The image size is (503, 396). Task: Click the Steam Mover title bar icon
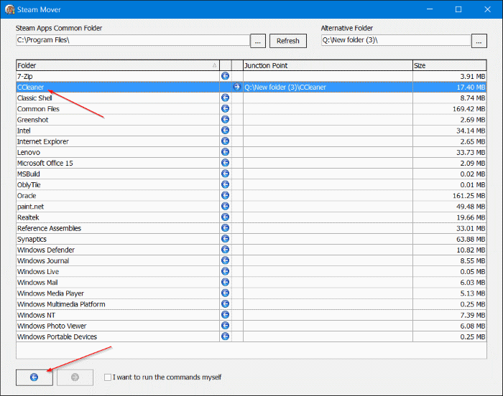tap(10, 9)
